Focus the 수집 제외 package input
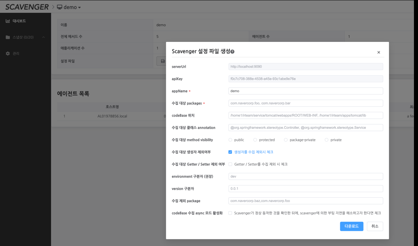The height and width of the screenshot is (246, 418). click(306, 201)
